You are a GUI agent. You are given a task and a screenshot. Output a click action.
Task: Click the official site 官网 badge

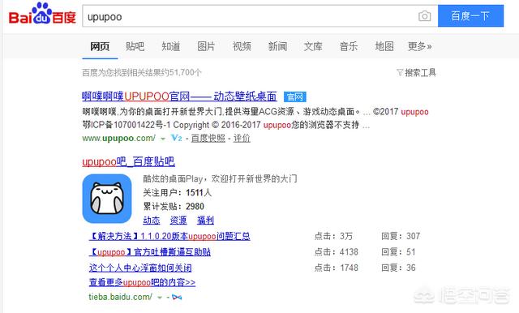tap(295, 97)
